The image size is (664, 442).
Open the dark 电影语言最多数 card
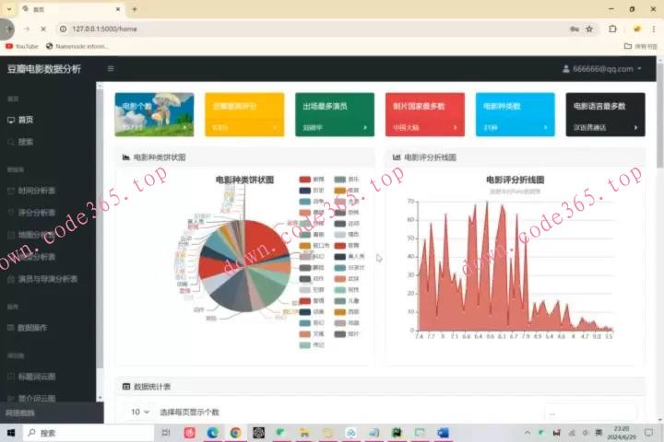pyautogui.click(x=605, y=114)
